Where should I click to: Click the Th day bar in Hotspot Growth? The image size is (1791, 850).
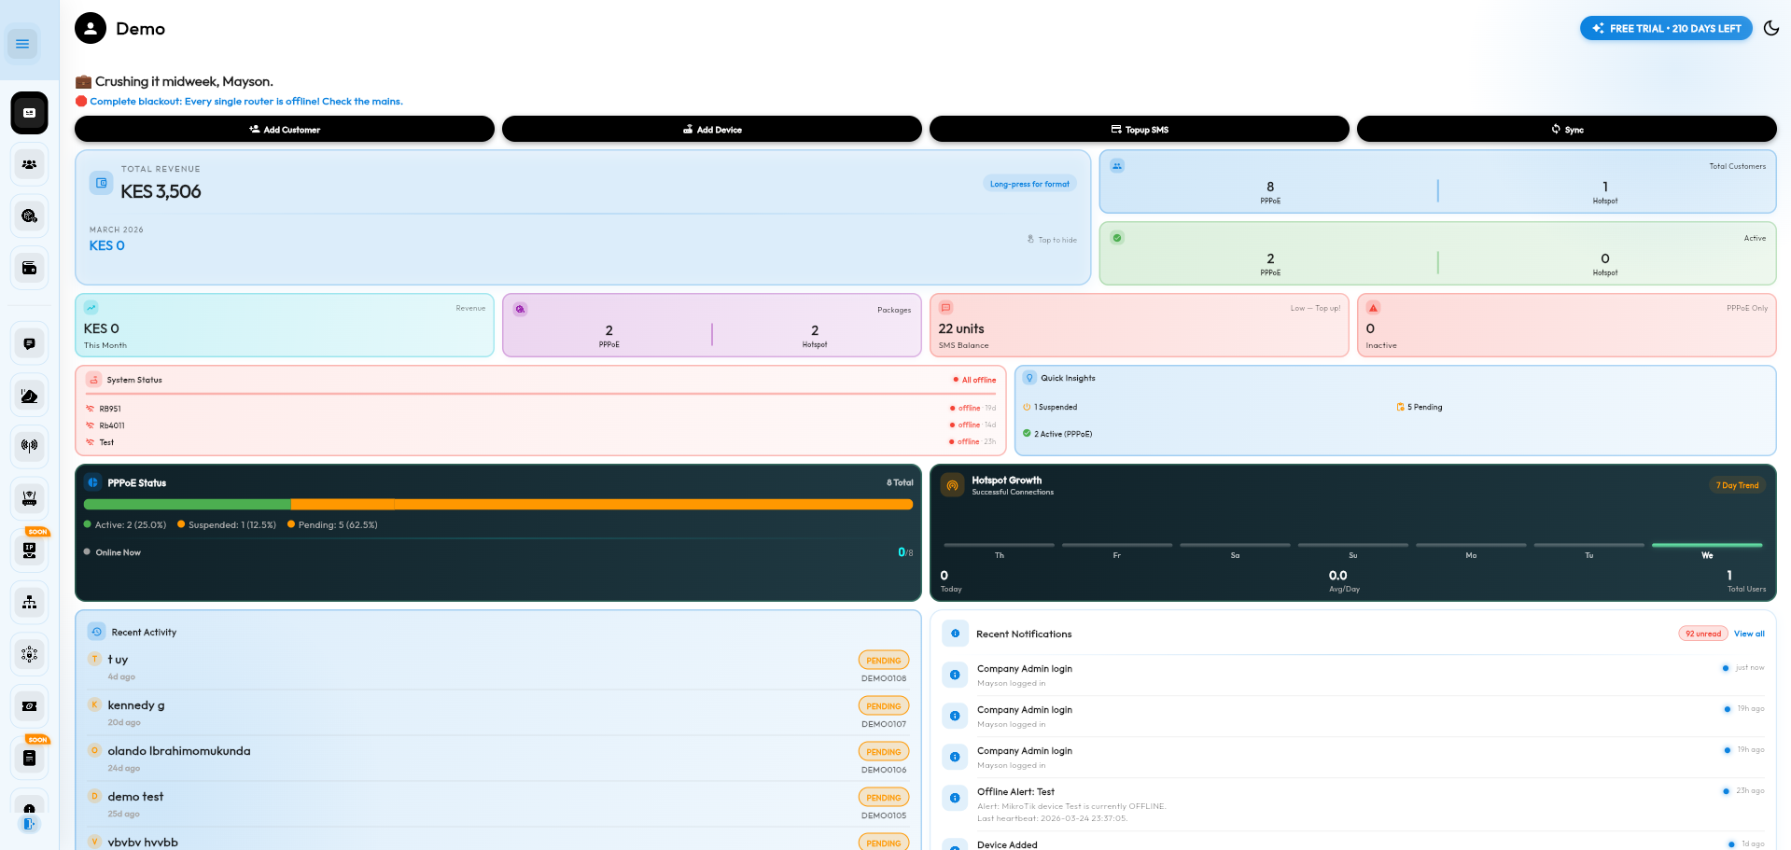click(x=999, y=545)
